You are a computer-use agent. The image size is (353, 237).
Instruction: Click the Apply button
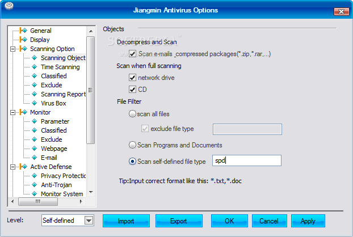(x=308, y=221)
